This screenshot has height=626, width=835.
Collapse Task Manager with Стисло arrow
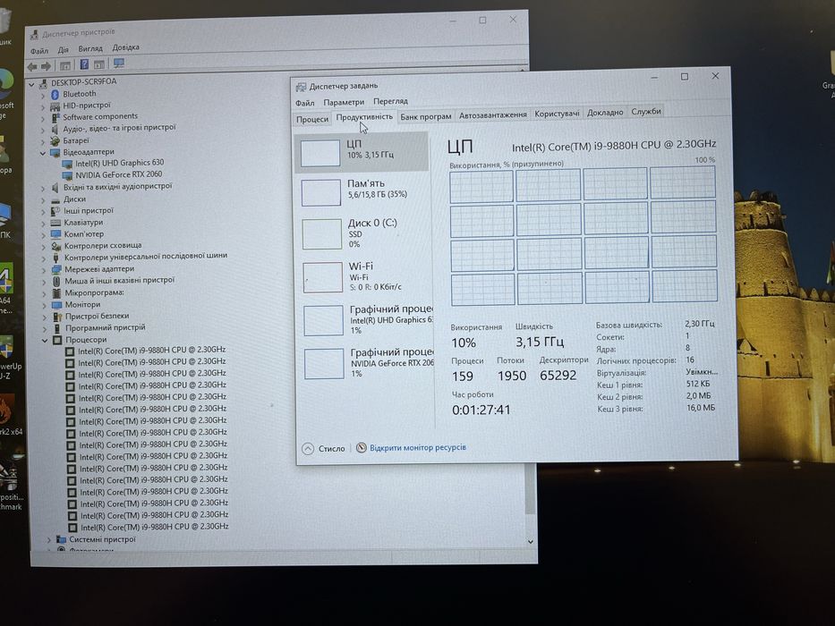308,449
